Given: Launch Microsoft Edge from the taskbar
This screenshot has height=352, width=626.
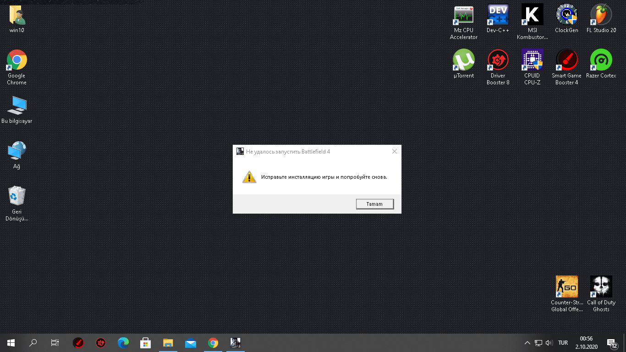Looking at the screenshot, I should pyautogui.click(x=123, y=343).
